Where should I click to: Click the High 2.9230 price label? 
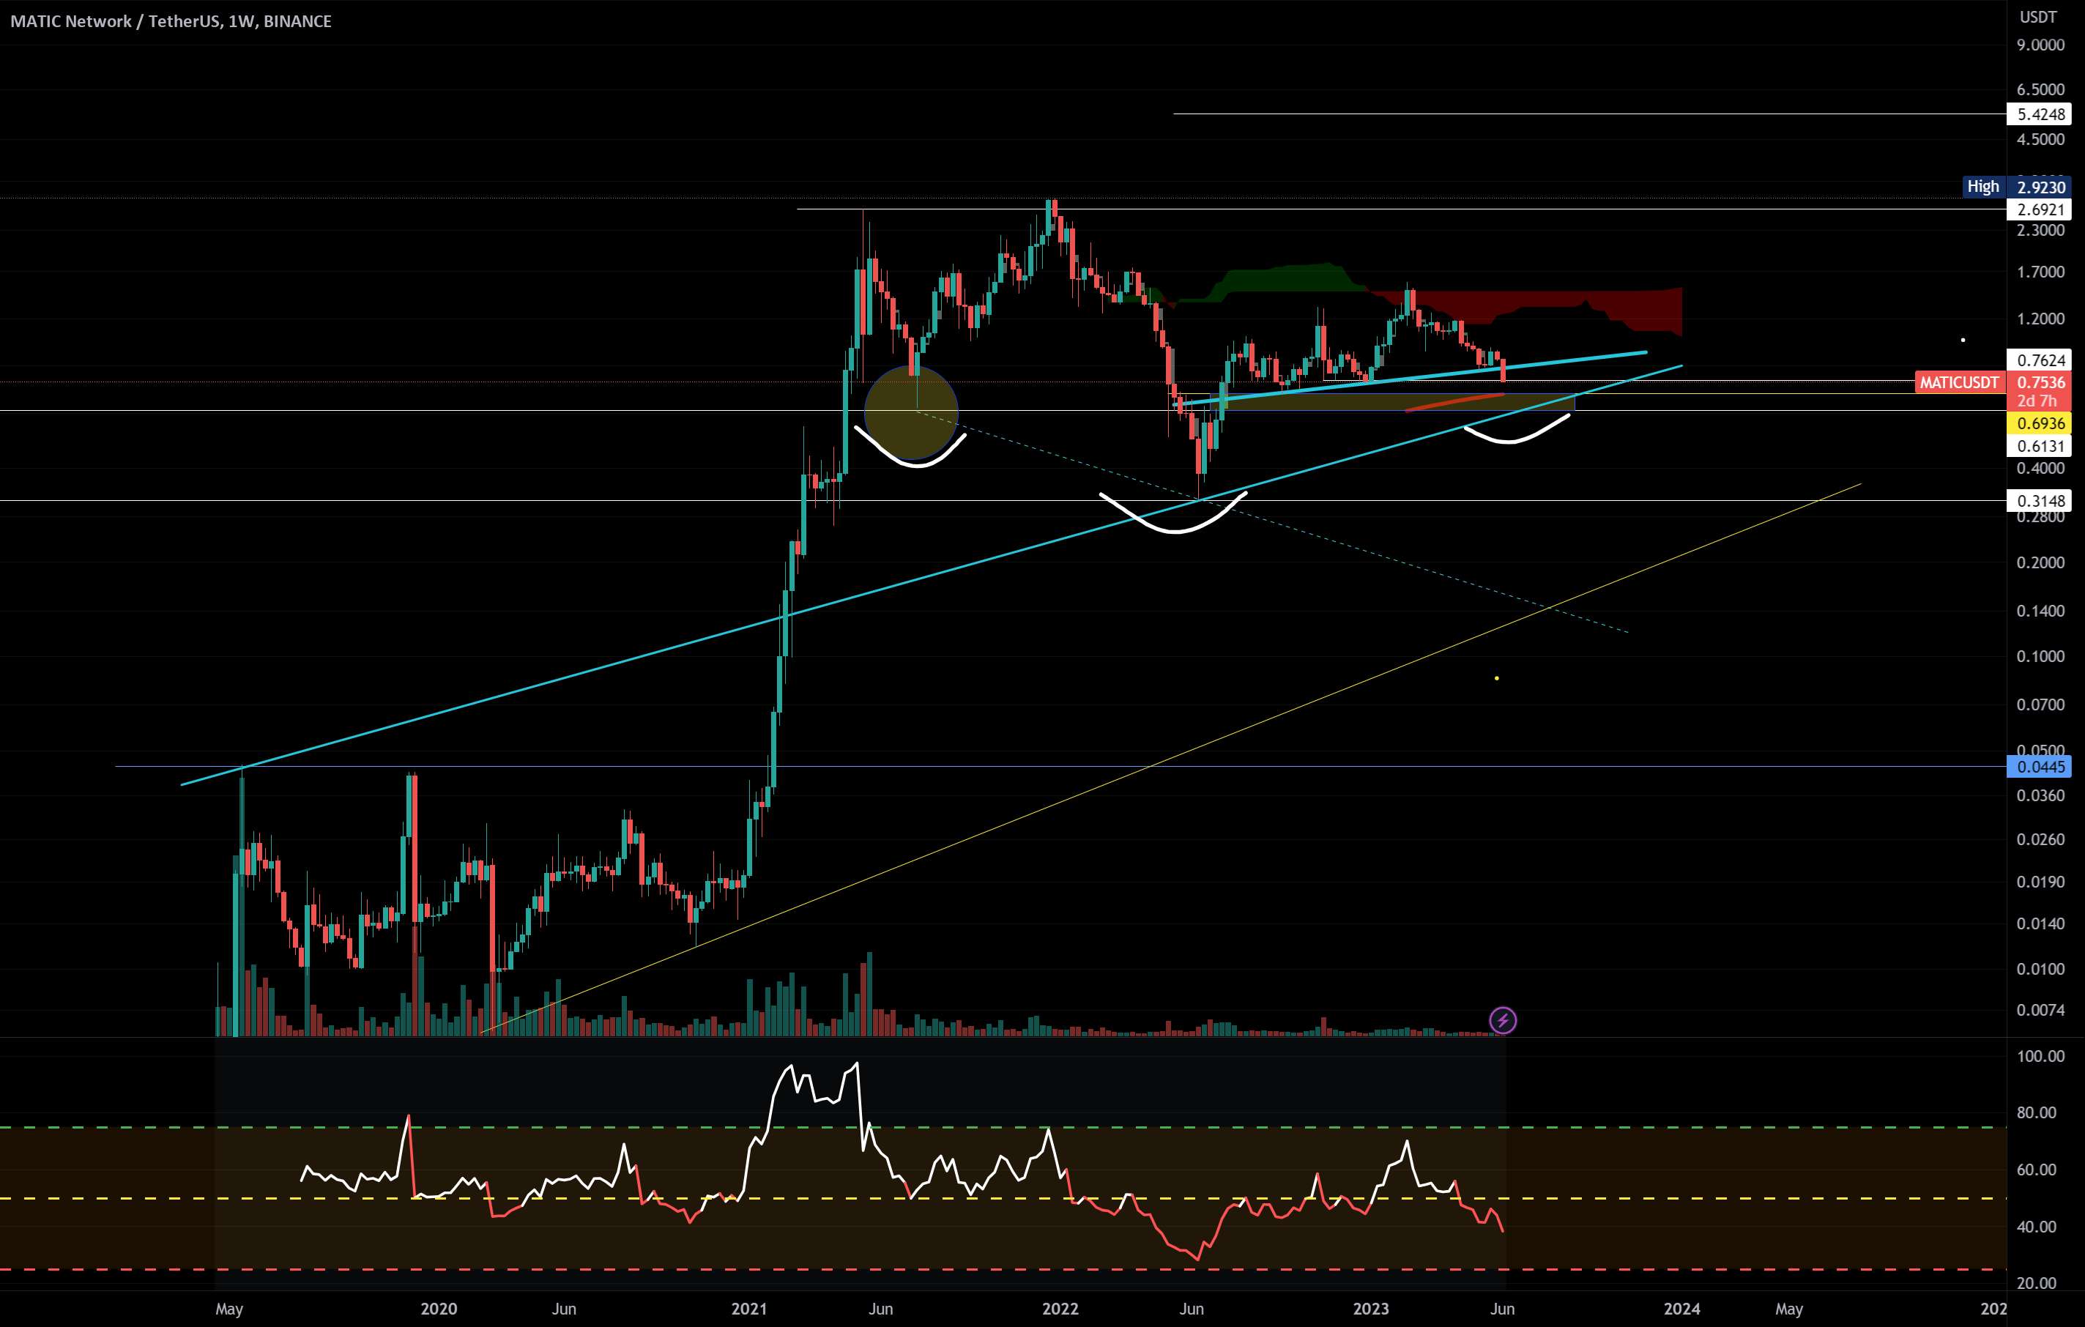click(x=2017, y=187)
